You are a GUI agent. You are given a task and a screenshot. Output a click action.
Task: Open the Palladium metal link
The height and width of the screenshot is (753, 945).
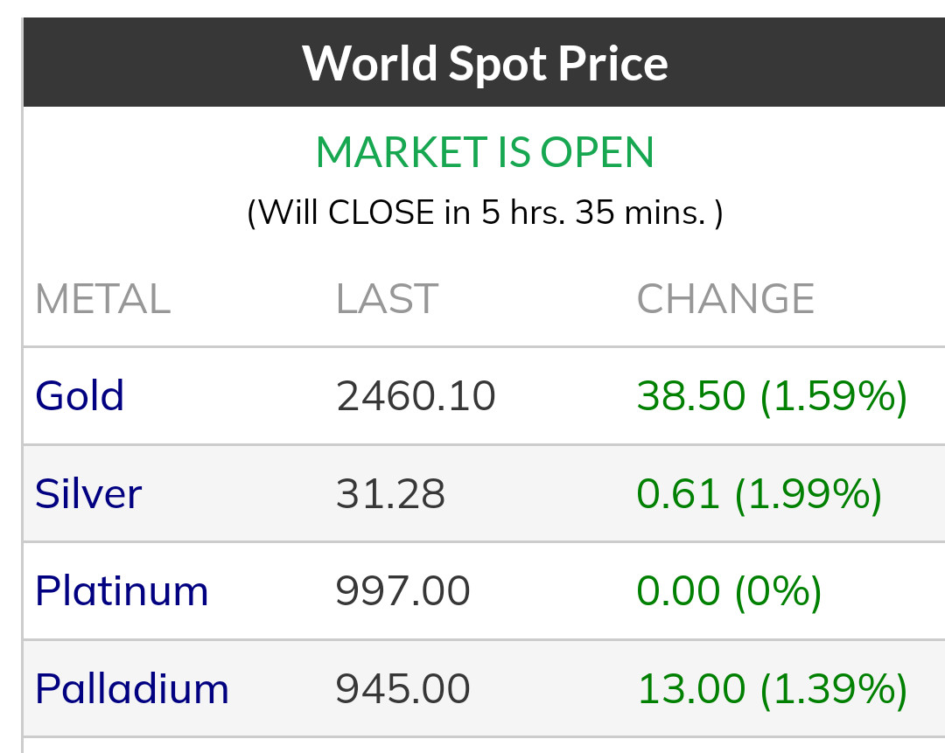tap(132, 689)
